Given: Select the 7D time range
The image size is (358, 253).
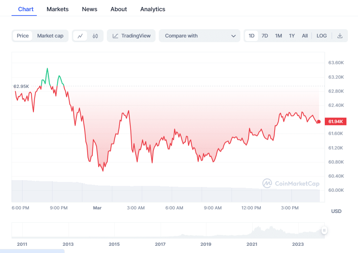Looking at the screenshot, I should pyautogui.click(x=265, y=36).
